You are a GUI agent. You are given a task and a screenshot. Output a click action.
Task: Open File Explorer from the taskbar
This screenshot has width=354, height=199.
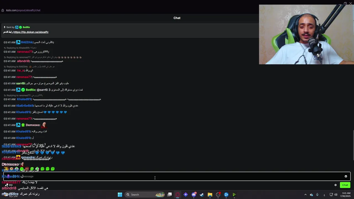tap(210, 195)
